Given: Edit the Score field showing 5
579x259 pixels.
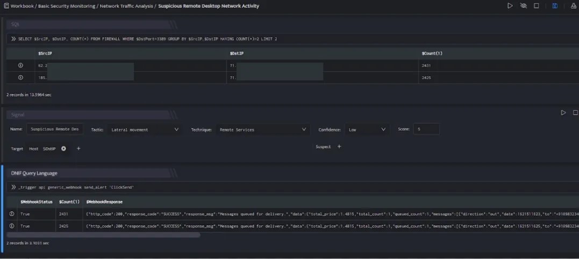Looking at the screenshot, I should tap(426, 129).
